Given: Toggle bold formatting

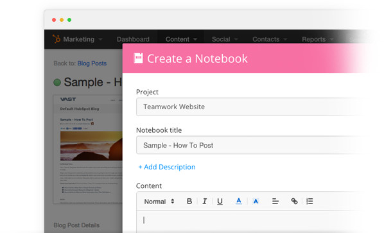Looking at the screenshot, I should (189, 201).
